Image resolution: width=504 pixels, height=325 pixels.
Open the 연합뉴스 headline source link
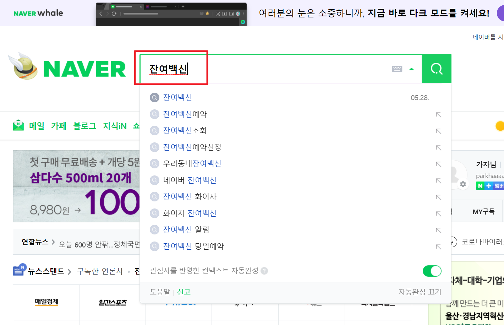35,242
